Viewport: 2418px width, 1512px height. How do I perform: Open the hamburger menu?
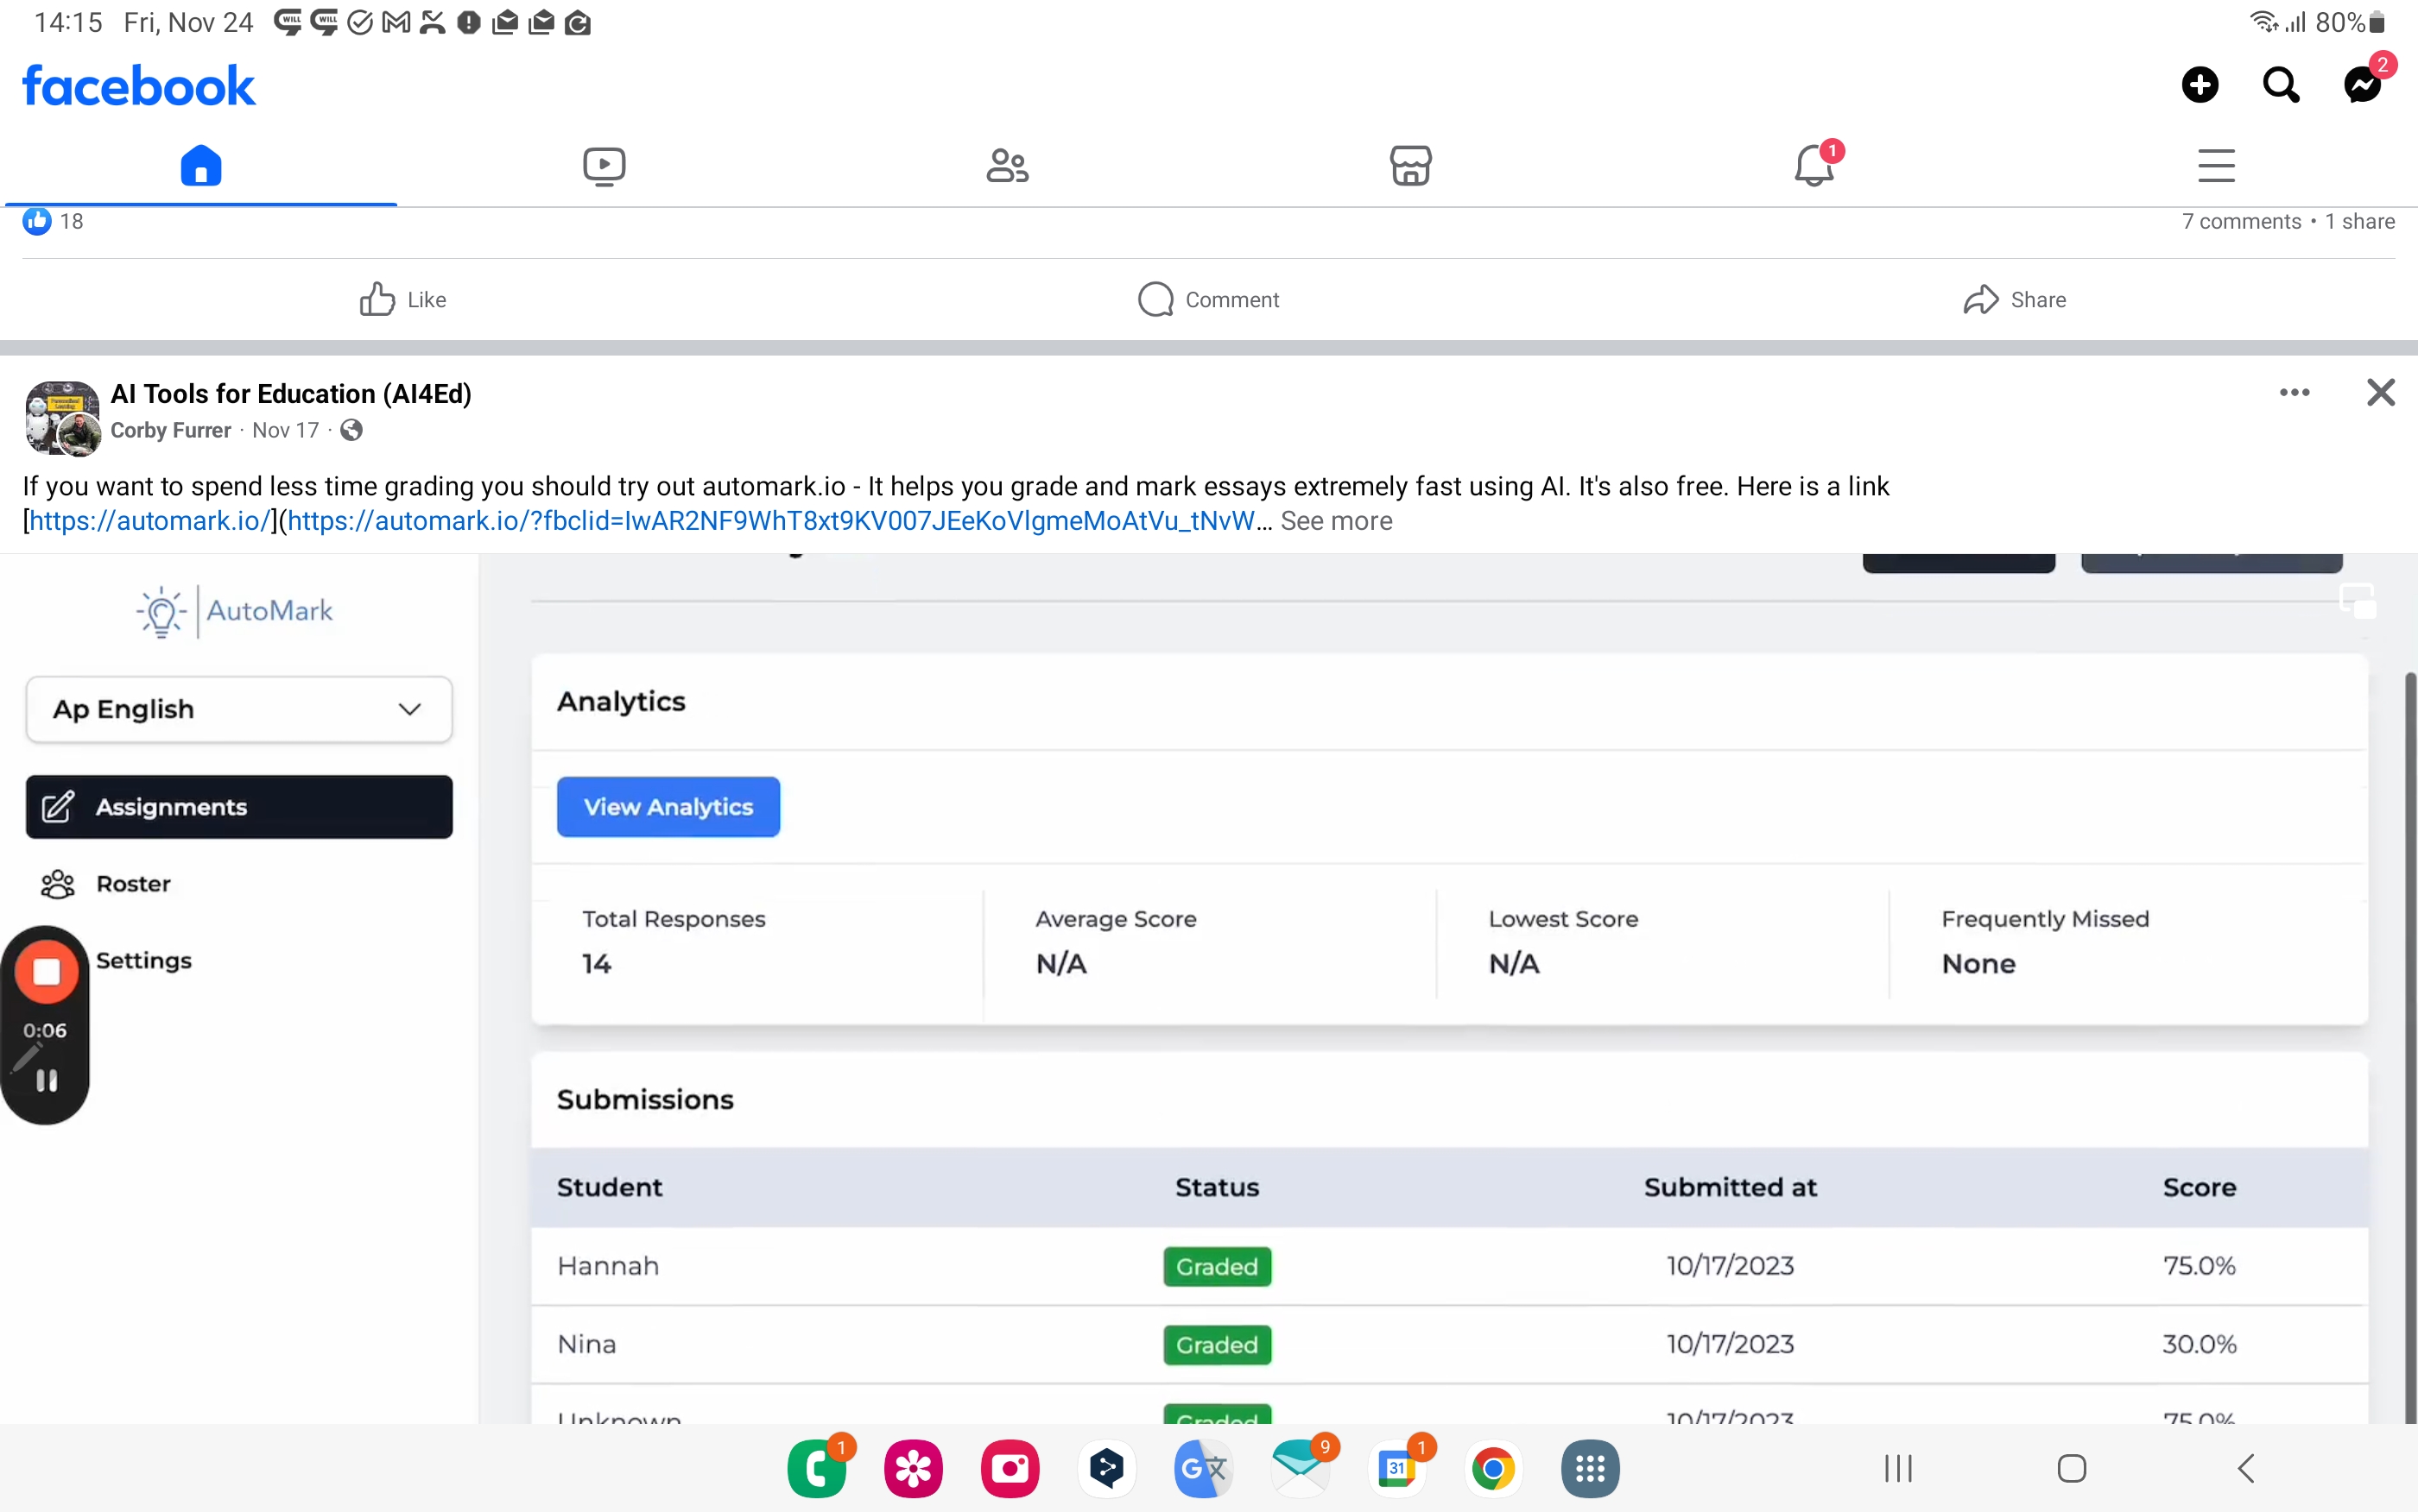click(2216, 165)
